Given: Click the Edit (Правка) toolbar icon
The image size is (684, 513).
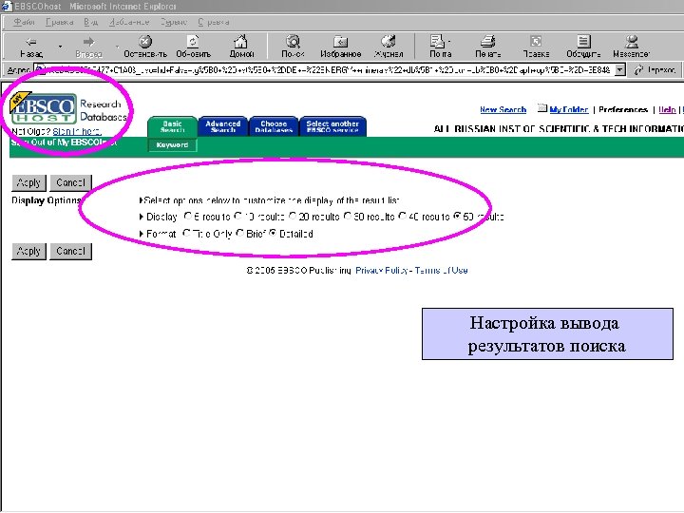Looking at the screenshot, I should pos(536,42).
